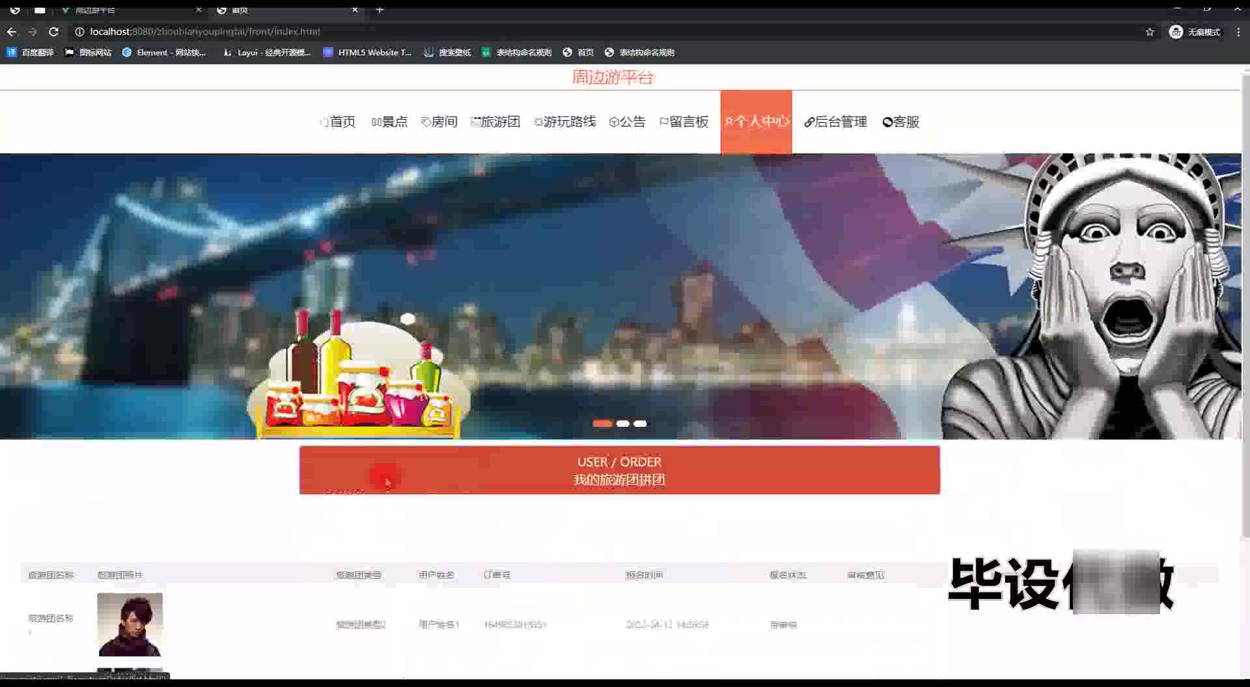Click the 报名时间 column header

644,575
